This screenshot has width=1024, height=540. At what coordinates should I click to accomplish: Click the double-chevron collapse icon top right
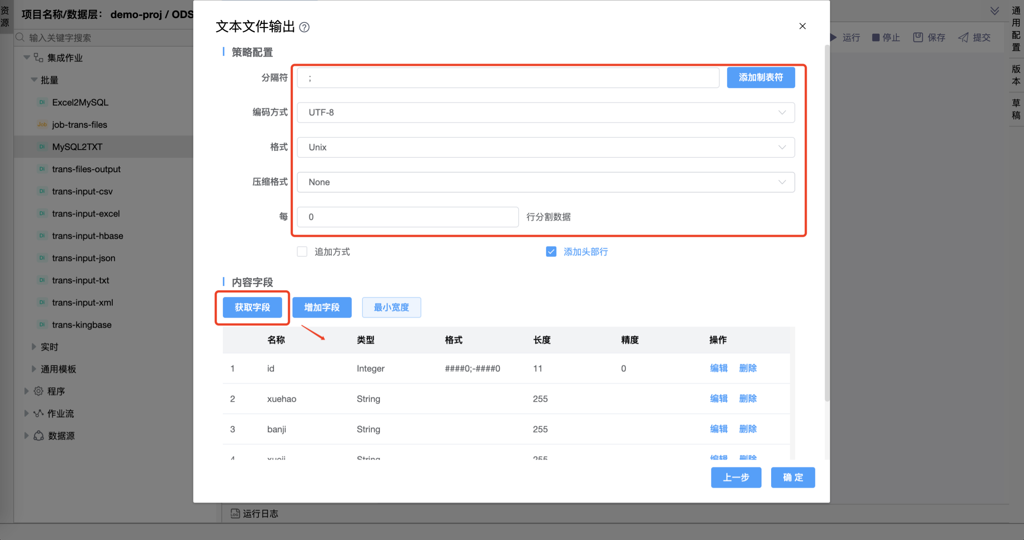coord(994,11)
